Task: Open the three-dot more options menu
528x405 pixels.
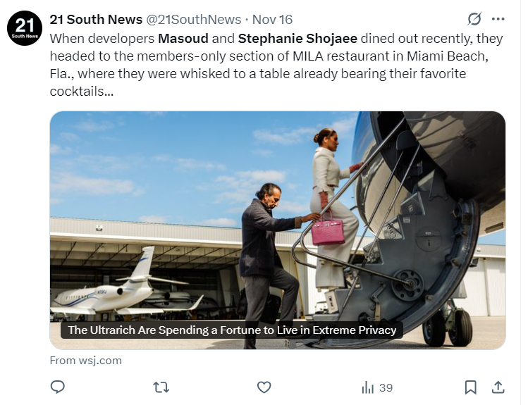Action: [x=498, y=19]
